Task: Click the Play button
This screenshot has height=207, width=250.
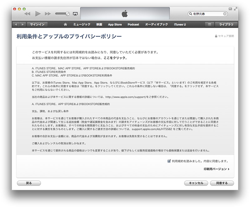Action: point(38,14)
